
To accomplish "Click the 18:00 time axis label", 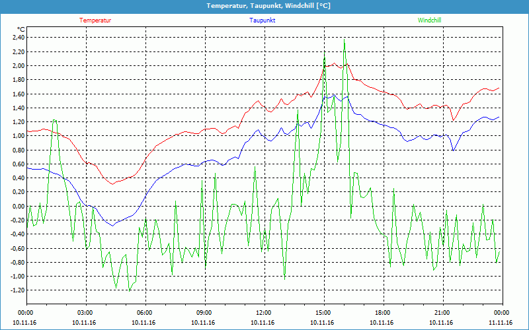I will pyautogui.click(x=384, y=313).
